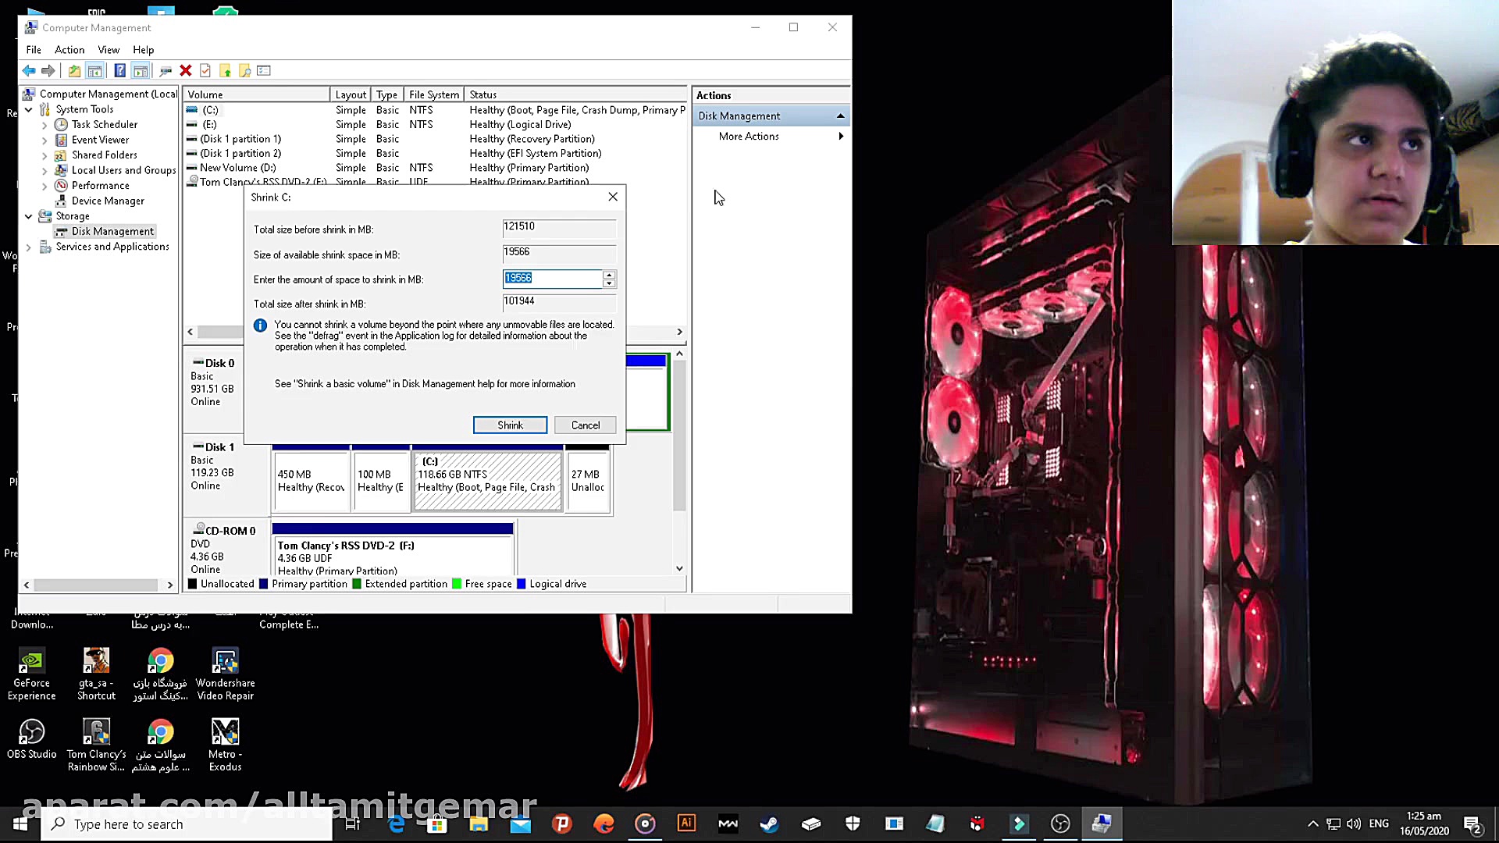Click the red X delete toolbar icon
1499x843 pixels.
point(186,71)
